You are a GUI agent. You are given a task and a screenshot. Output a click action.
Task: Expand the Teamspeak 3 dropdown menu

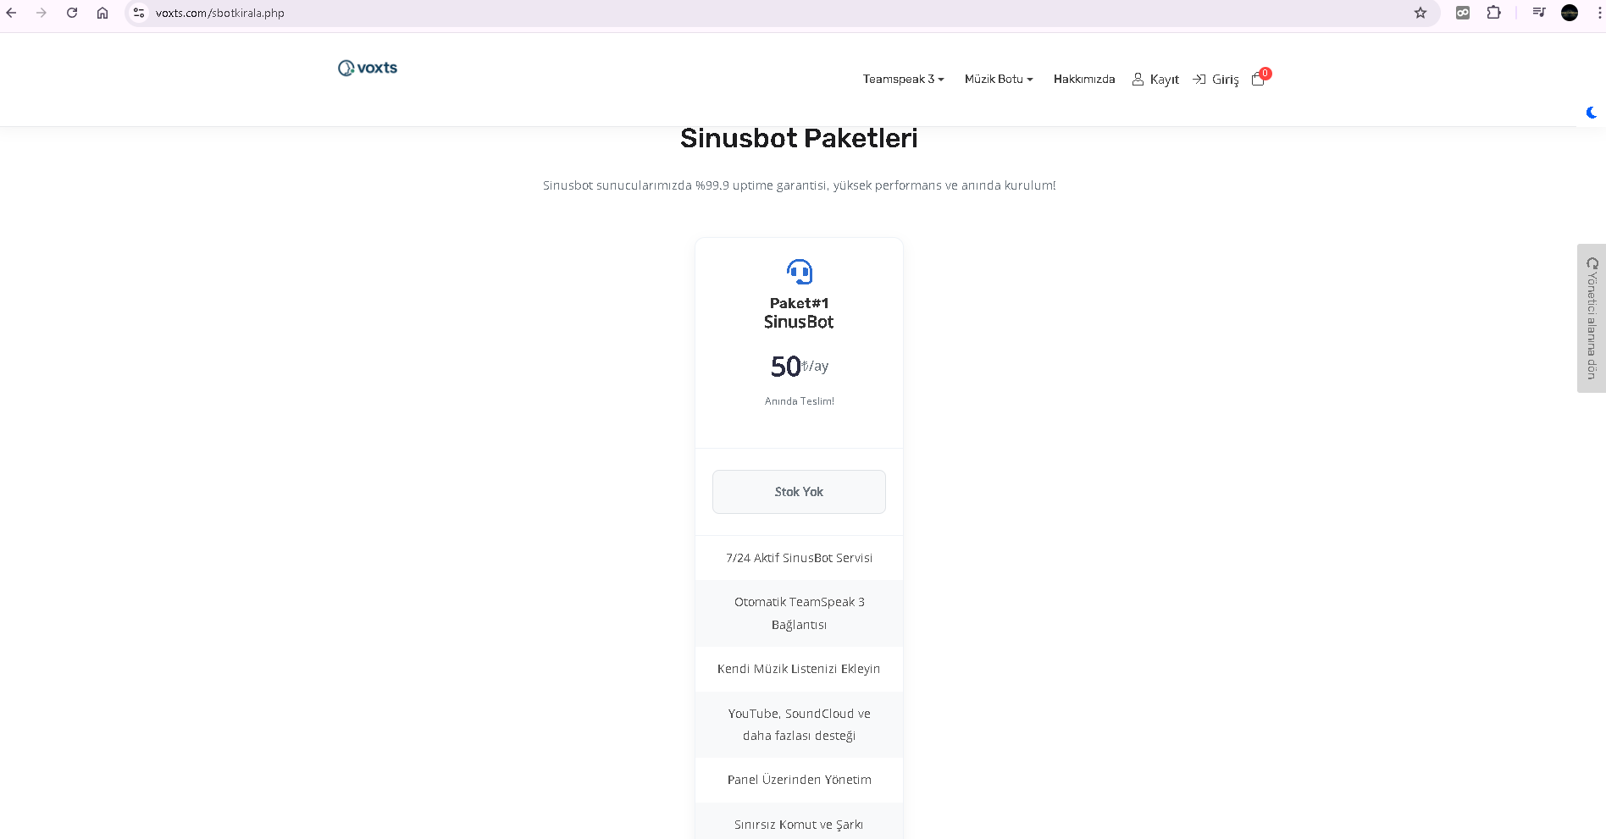tap(903, 79)
